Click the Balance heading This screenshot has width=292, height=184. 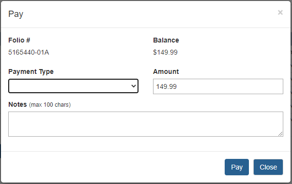point(166,40)
